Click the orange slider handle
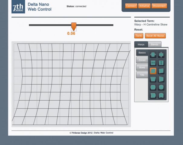Image resolution: width=183 pixels, height=145 pixels. pyautogui.click(x=74, y=26)
